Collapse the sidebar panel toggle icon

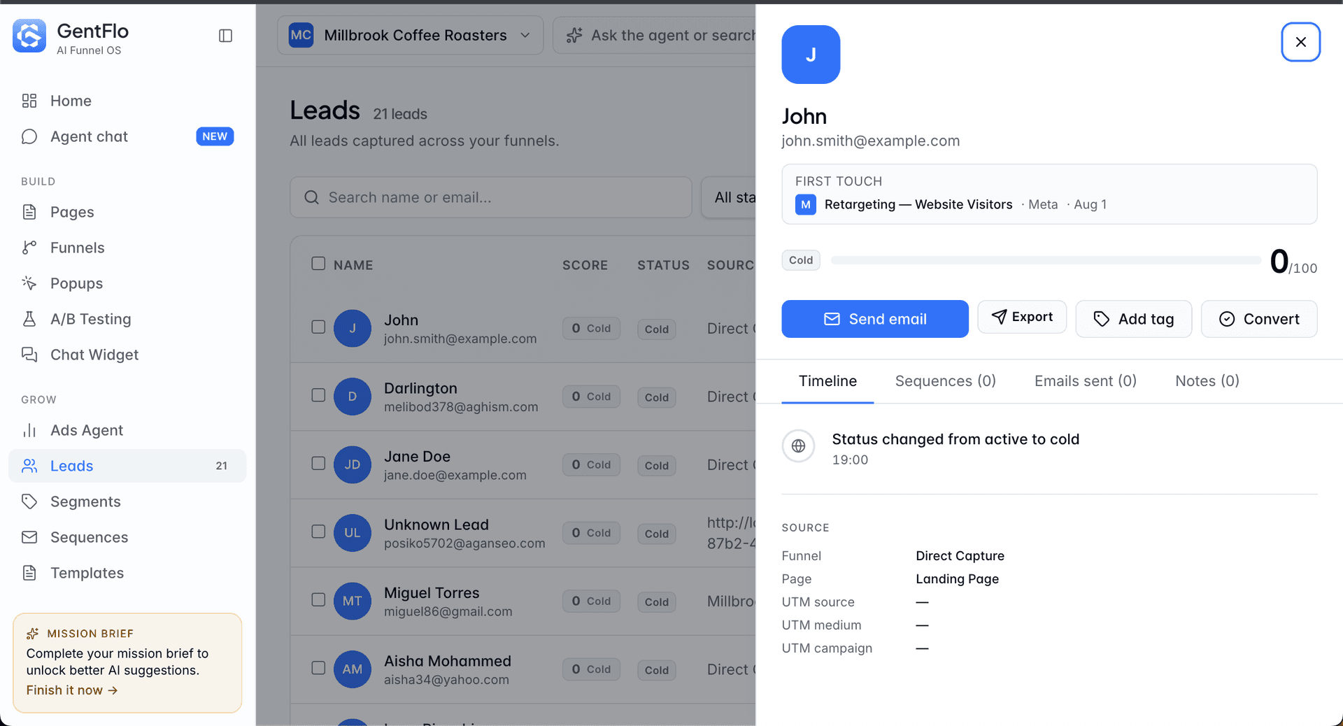pos(225,36)
